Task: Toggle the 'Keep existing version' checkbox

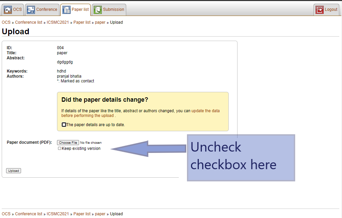Action: click(60, 148)
